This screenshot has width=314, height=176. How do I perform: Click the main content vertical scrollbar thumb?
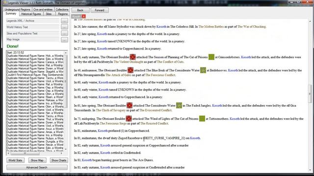tap(310, 93)
